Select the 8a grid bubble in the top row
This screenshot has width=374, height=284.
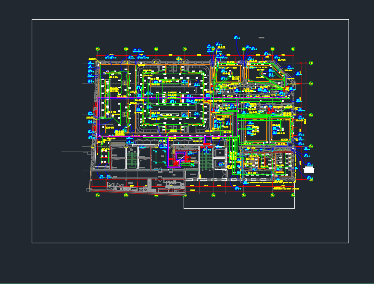(x=156, y=49)
